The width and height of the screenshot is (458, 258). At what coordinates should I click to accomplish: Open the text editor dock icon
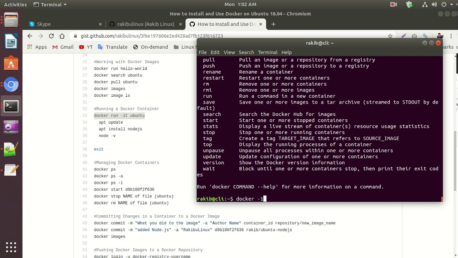[11, 169]
